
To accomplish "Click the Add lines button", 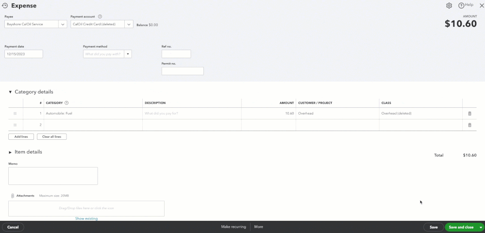I will tap(21, 136).
